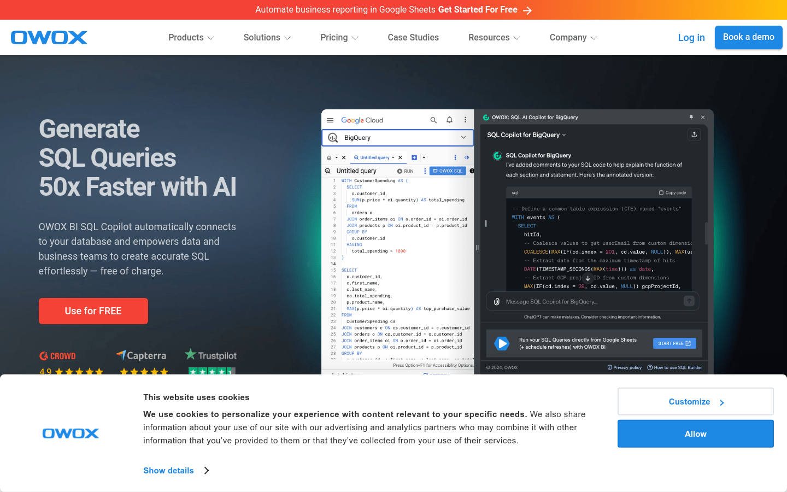Click 'Press Option+F1 for Accessibility Options' text
This screenshot has height=492, width=787.
point(433,365)
